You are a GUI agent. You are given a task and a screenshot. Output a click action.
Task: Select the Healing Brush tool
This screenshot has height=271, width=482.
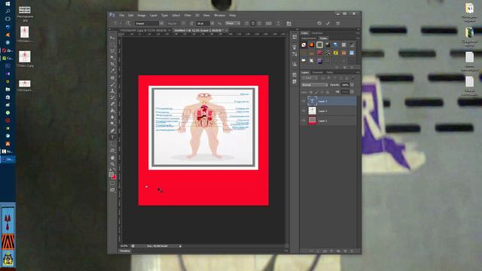click(112, 78)
